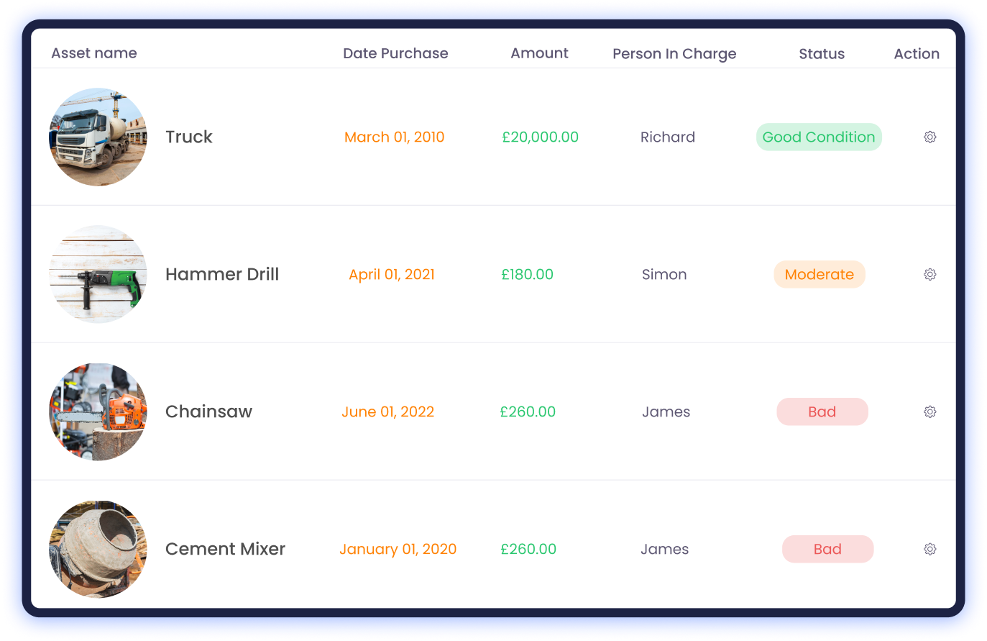Select the Good Condition status badge
987x641 pixels.
(x=819, y=137)
